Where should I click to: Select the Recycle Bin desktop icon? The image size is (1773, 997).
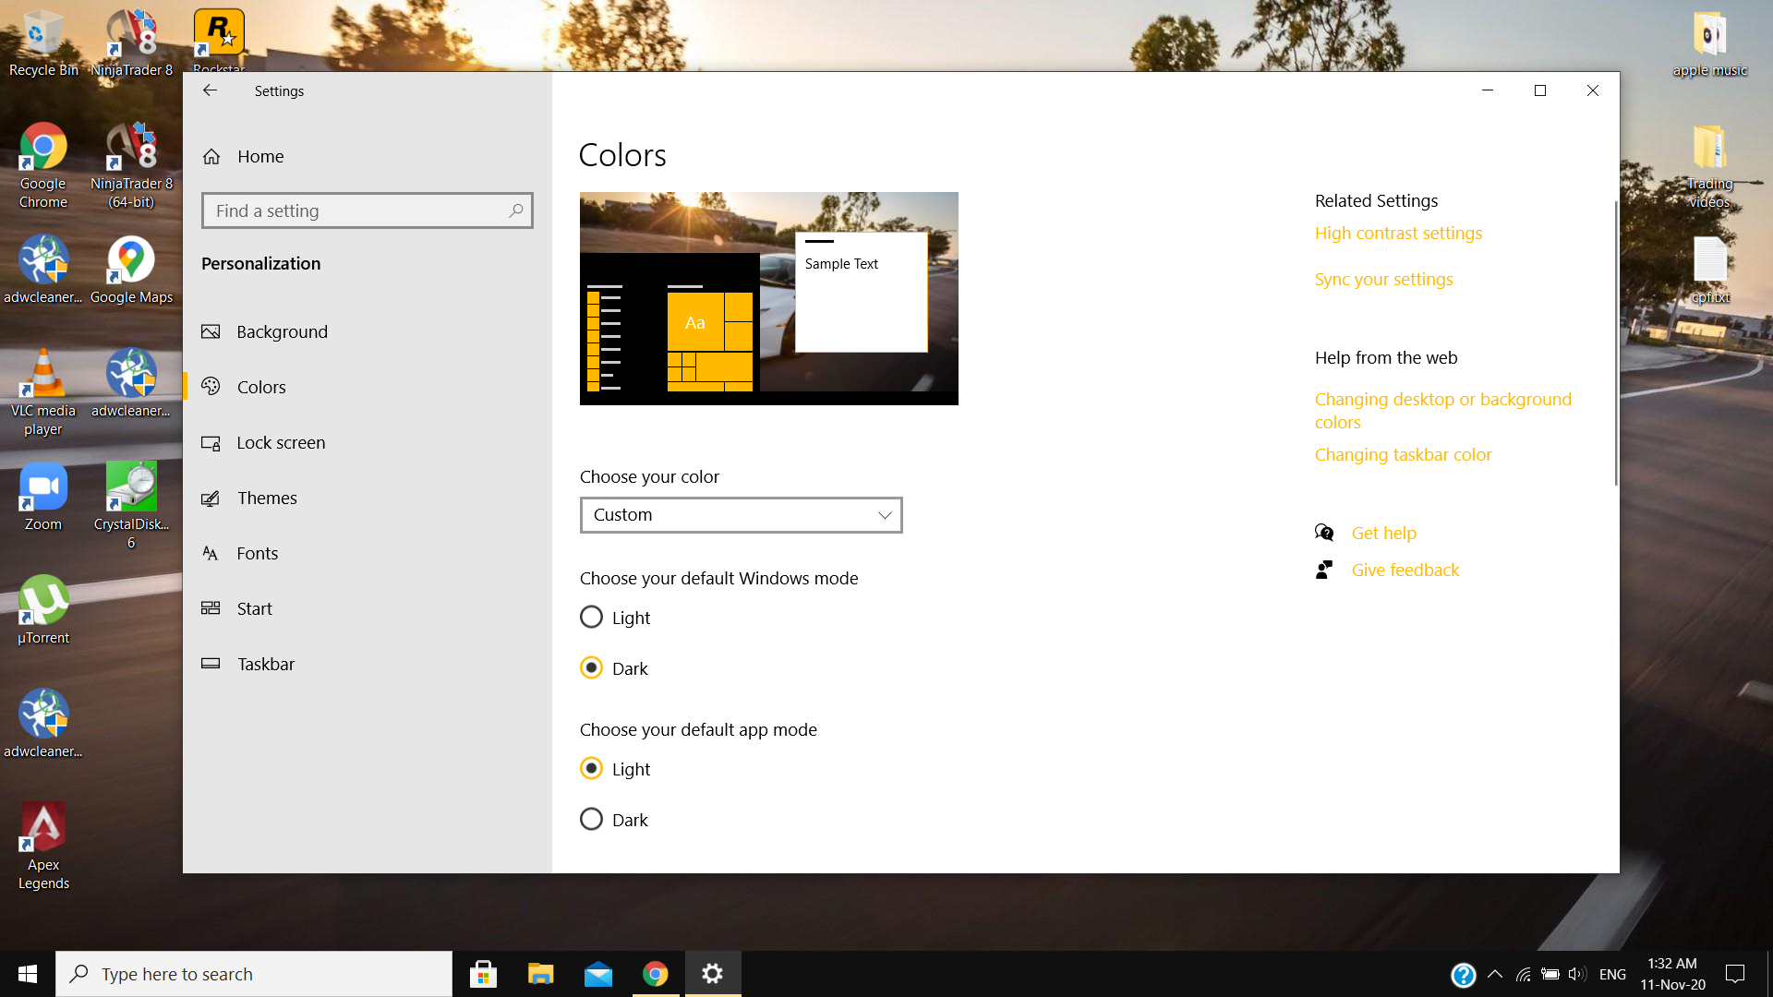click(x=42, y=43)
